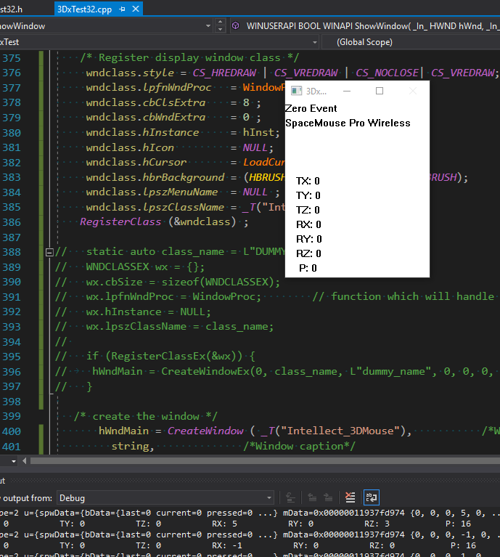Click hWndMain on line 400
The height and width of the screenshot is (557, 500).
pos(123,431)
